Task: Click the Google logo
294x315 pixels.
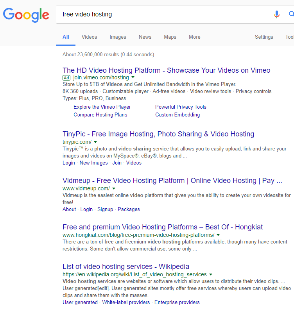Action: point(26,15)
